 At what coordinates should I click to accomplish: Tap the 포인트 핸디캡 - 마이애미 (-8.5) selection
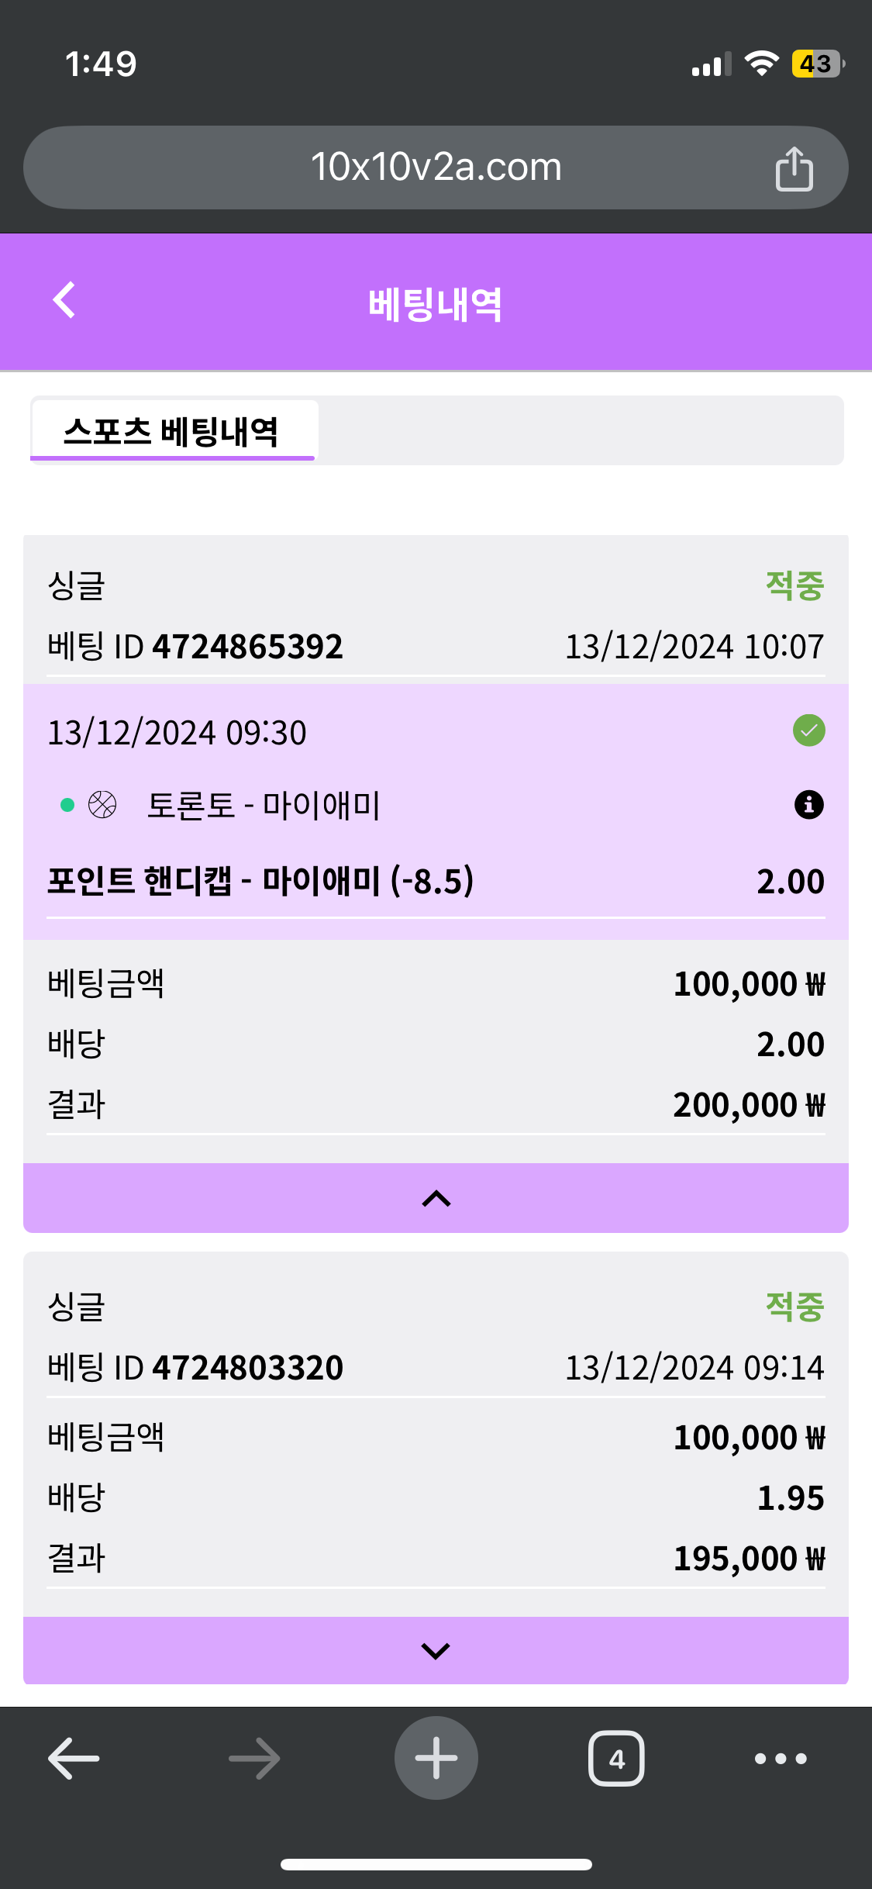pos(260,882)
